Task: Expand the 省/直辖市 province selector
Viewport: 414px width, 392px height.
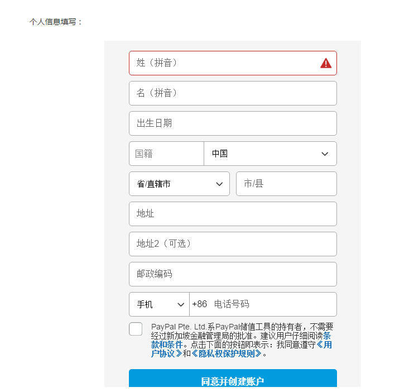Action: pos(179,184)
